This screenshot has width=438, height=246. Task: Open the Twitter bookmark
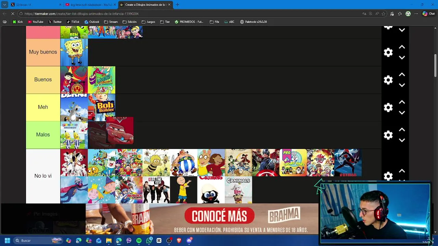click(x=55, y=22)
